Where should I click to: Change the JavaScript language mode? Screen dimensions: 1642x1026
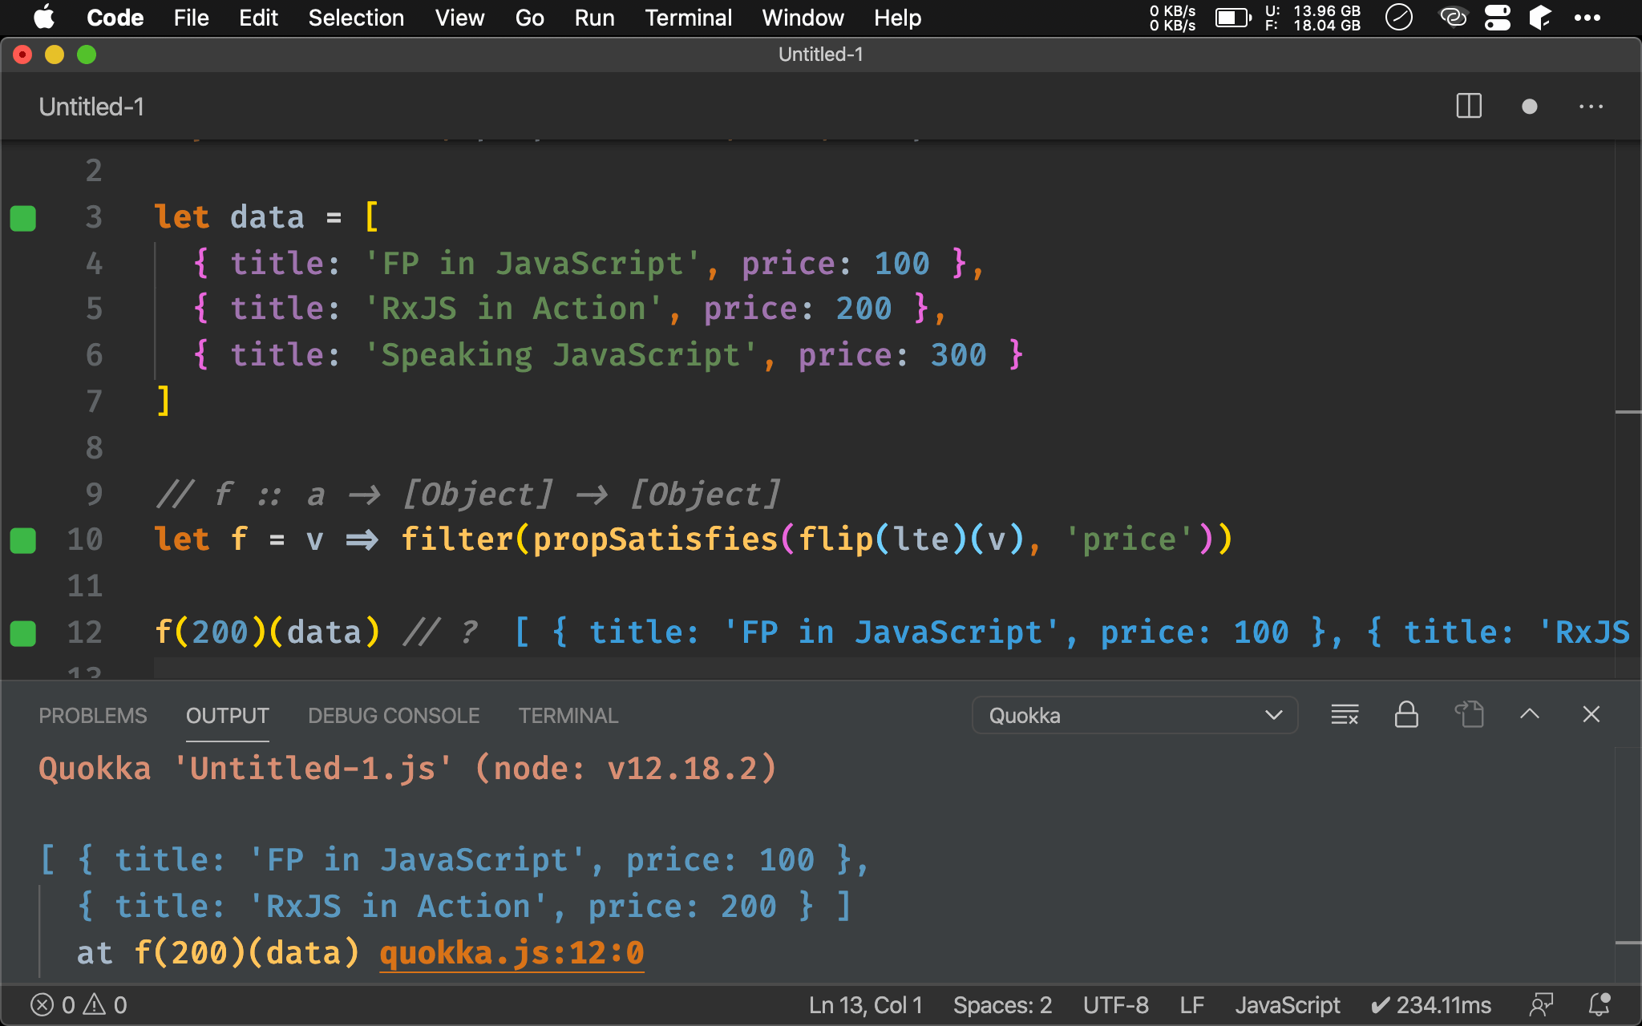(x=1287, y=1005)
